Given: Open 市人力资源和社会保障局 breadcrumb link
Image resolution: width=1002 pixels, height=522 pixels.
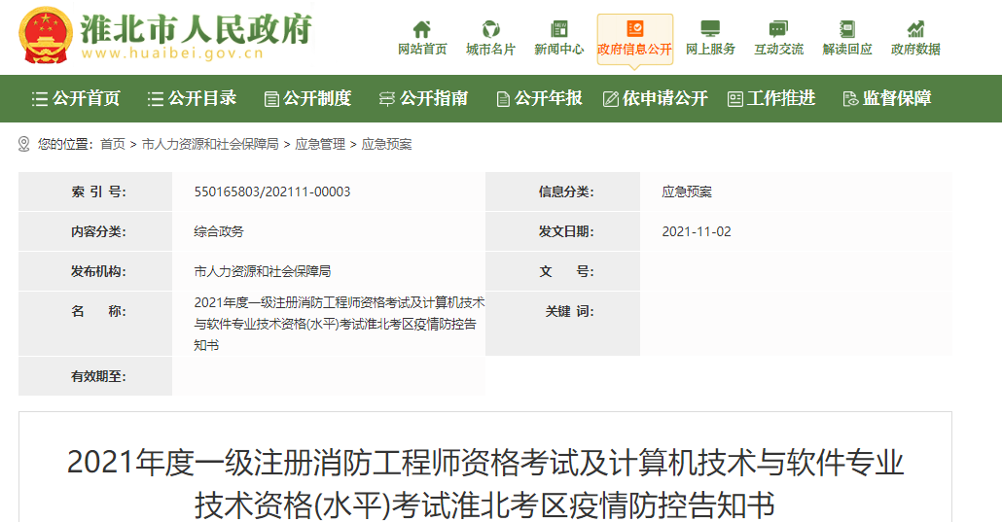Looking at the screenshot, I should (210, 144).
